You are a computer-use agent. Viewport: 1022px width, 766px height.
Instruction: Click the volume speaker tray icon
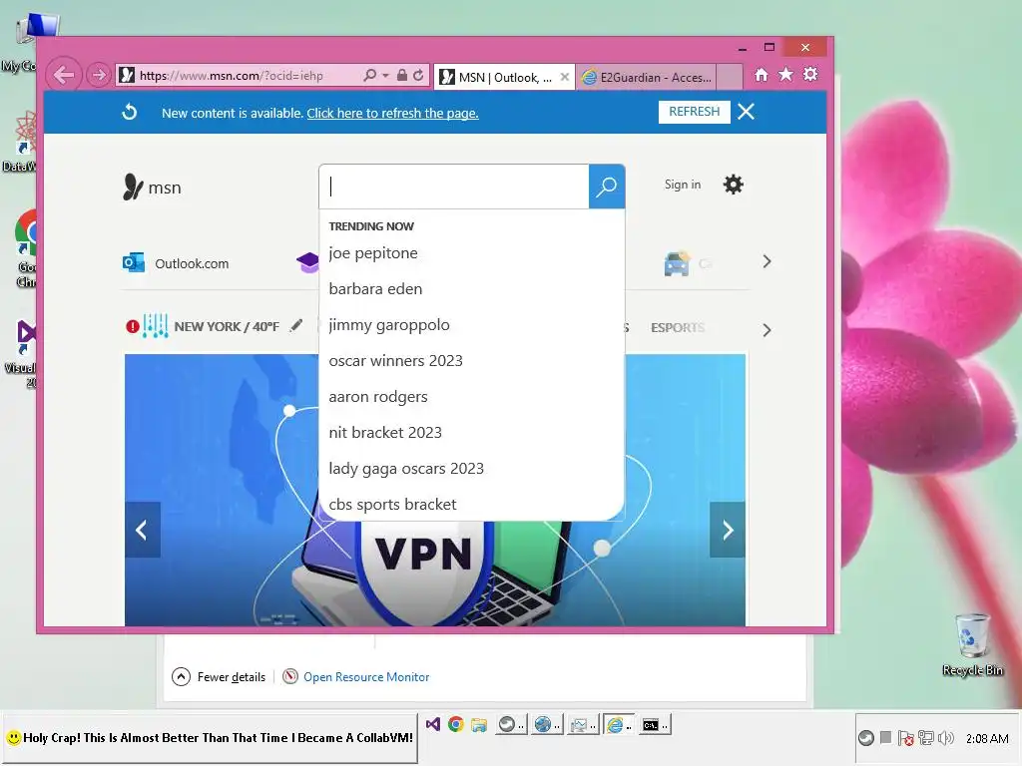pos(946,738)
